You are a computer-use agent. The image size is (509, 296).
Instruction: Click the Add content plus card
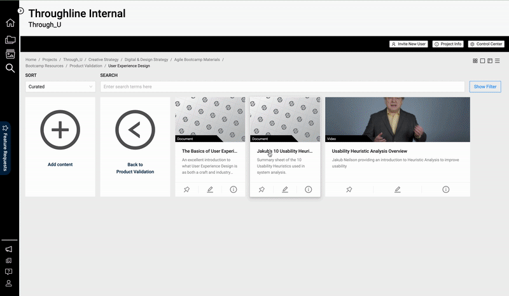(x=60, y=130)
